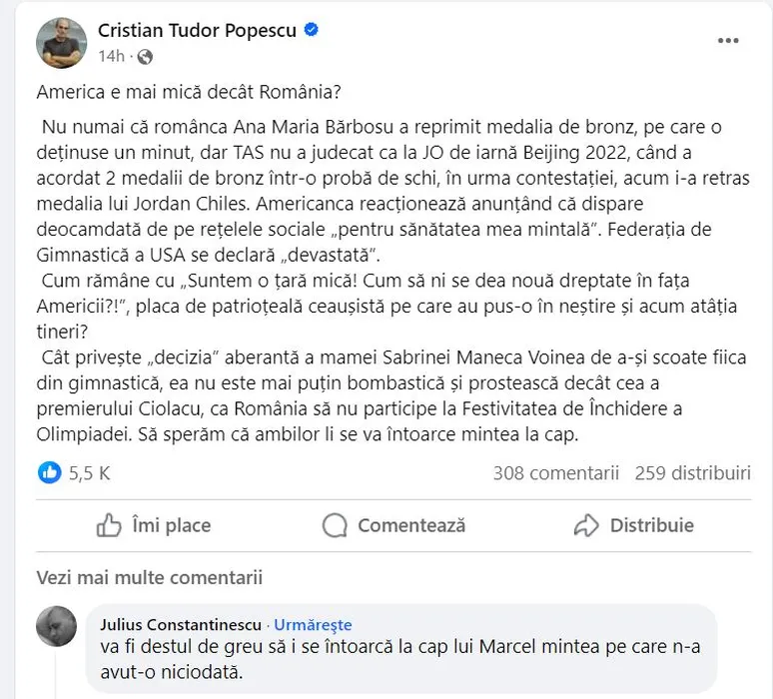The image size is (773, 699).
Task: Like the post with Îmi place
Action: pyautogui.click(x=154, y=525)
